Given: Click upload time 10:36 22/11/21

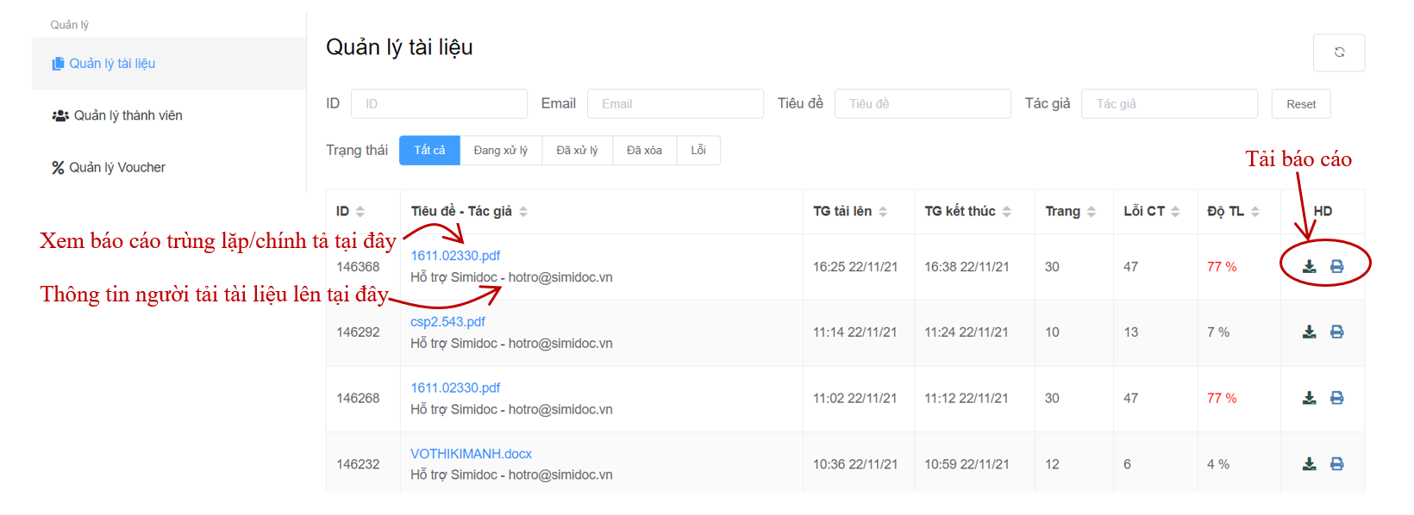Looking at the screenshot, I should [x=855, y=464].
